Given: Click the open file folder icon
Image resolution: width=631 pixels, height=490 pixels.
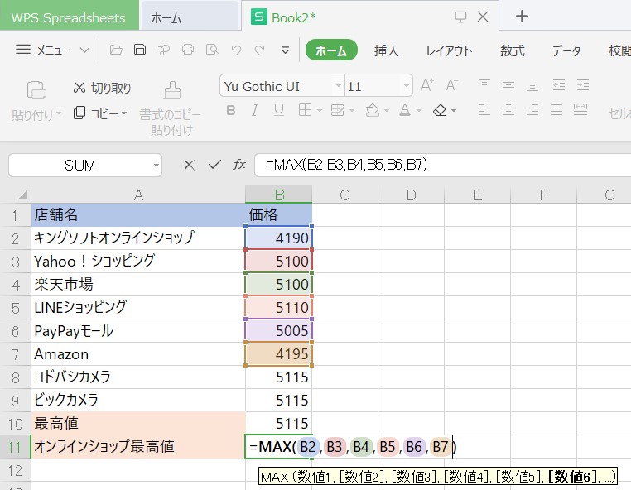Looking at the screenshot, I should (x=116, y=50).
